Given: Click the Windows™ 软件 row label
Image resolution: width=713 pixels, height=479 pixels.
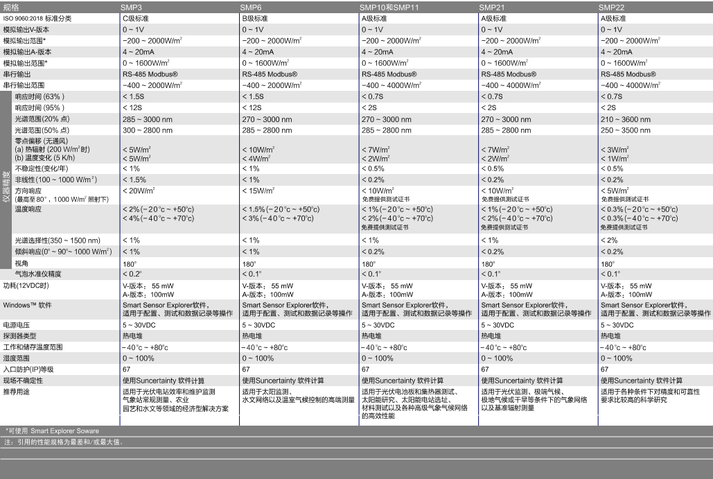Looking at the screenshot, I should [28, 304].
